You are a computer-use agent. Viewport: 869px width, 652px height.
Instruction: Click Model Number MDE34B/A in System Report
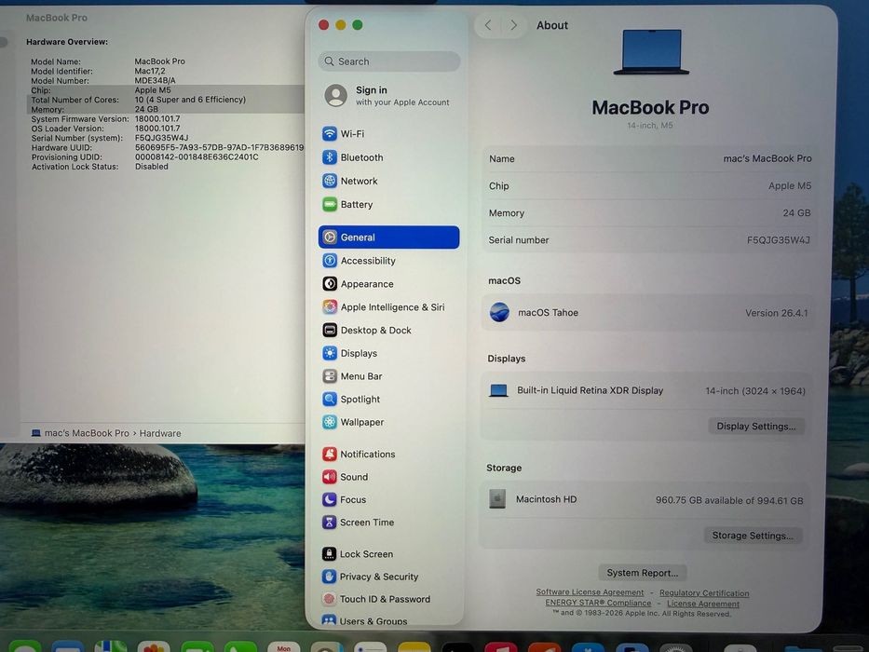coord(155,80)
